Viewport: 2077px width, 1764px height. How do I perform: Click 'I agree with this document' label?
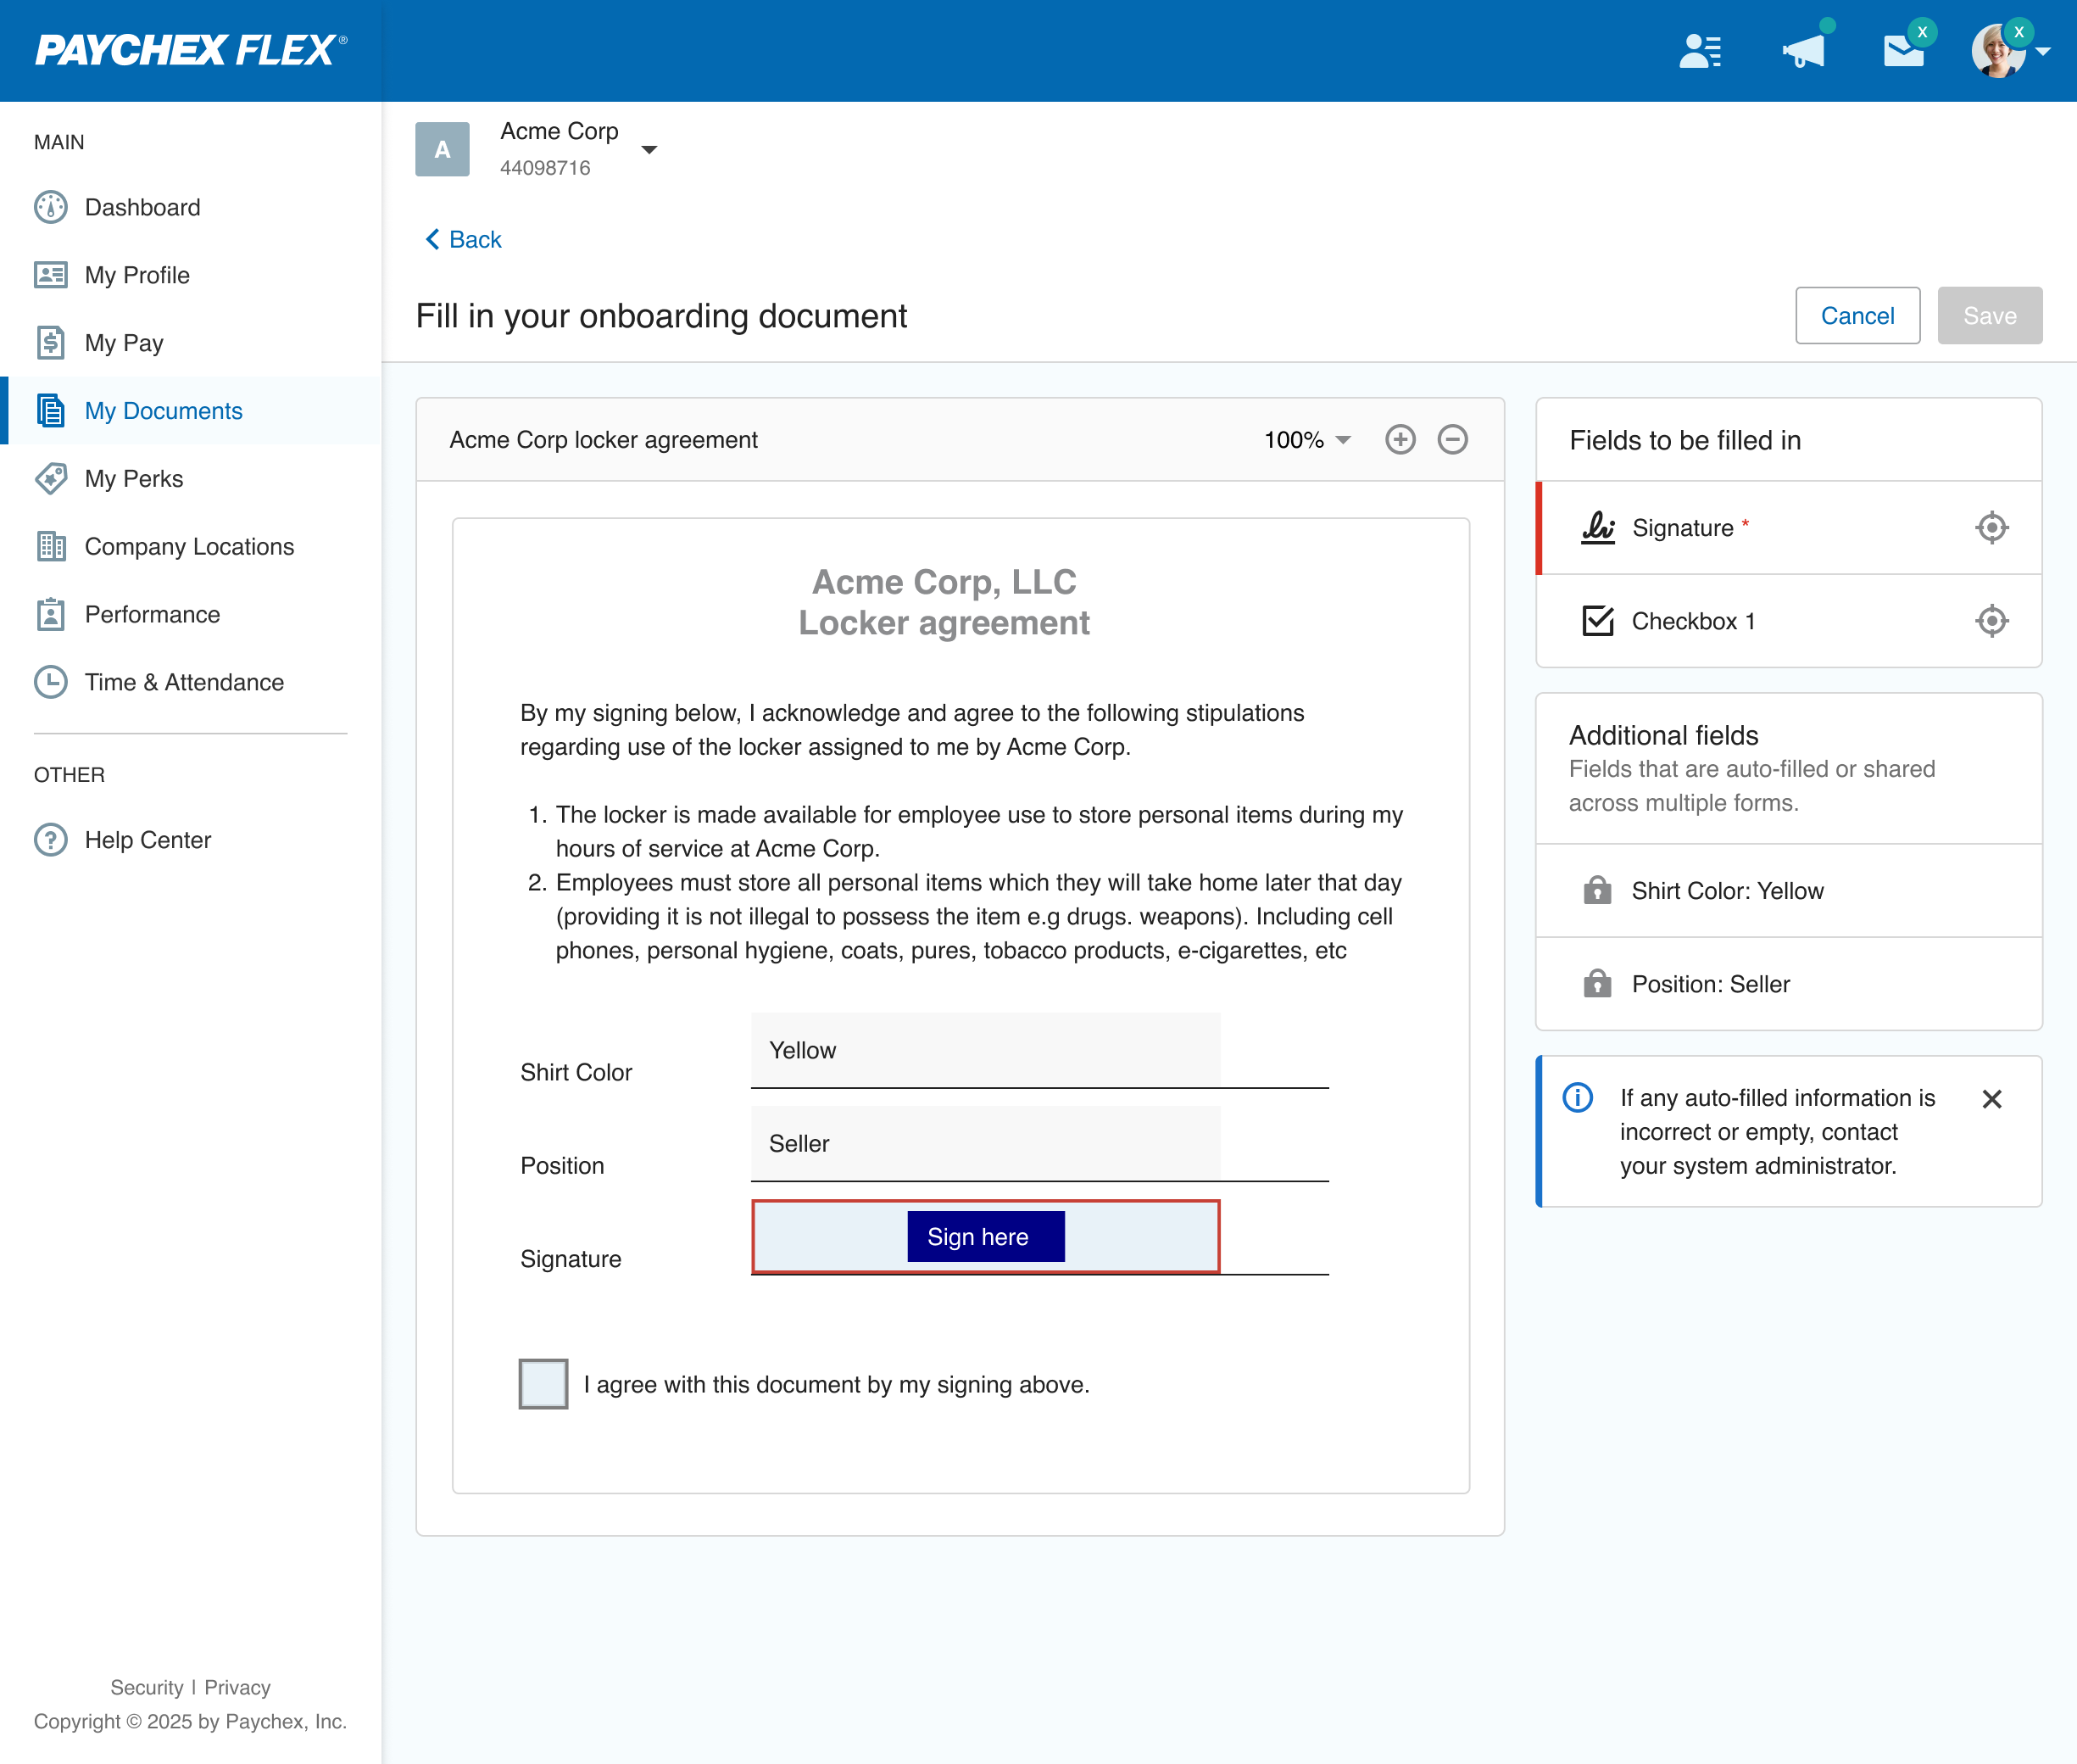click(837, 1384)
